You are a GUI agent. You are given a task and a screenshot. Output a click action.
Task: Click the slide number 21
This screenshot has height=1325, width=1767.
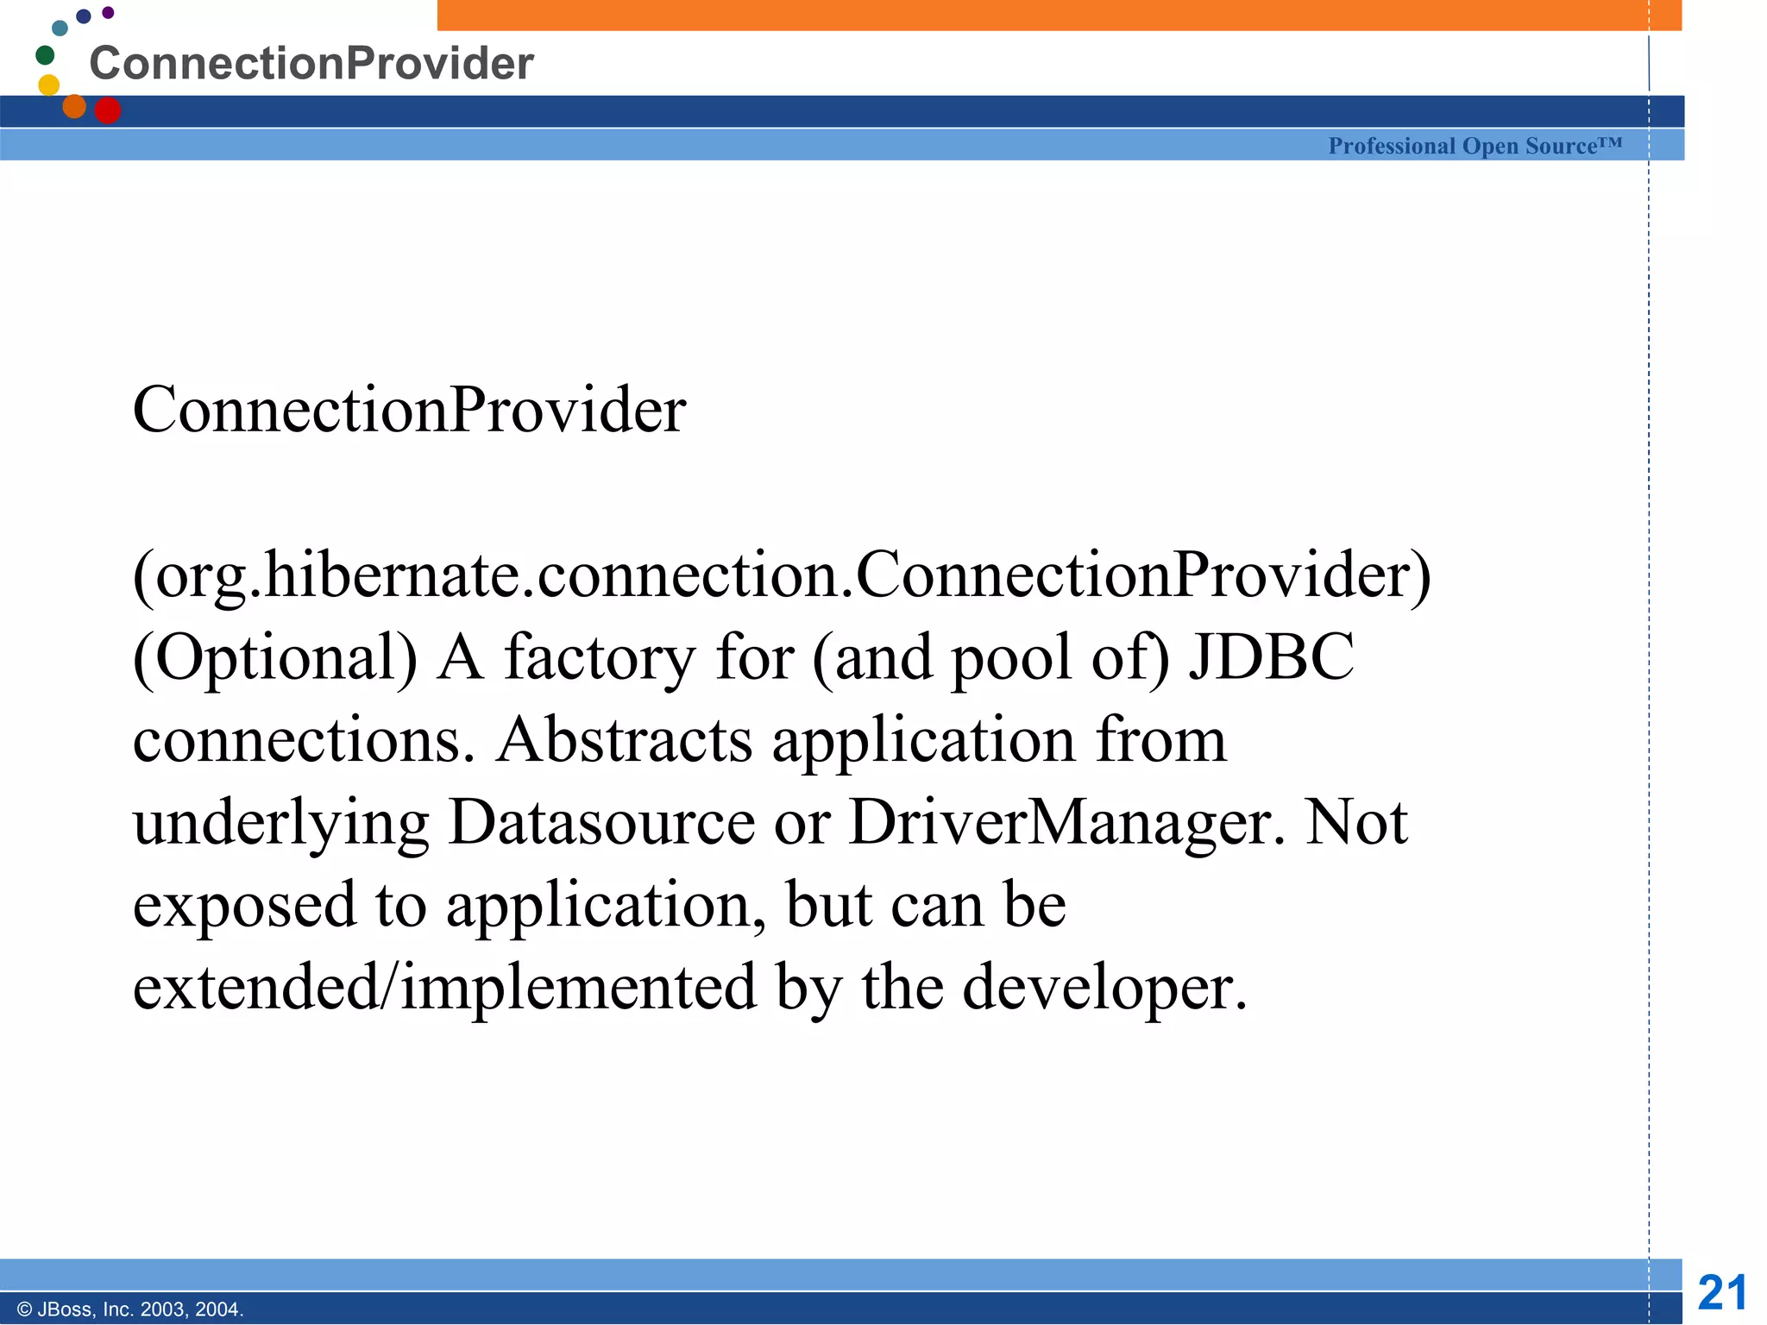1722,1292
